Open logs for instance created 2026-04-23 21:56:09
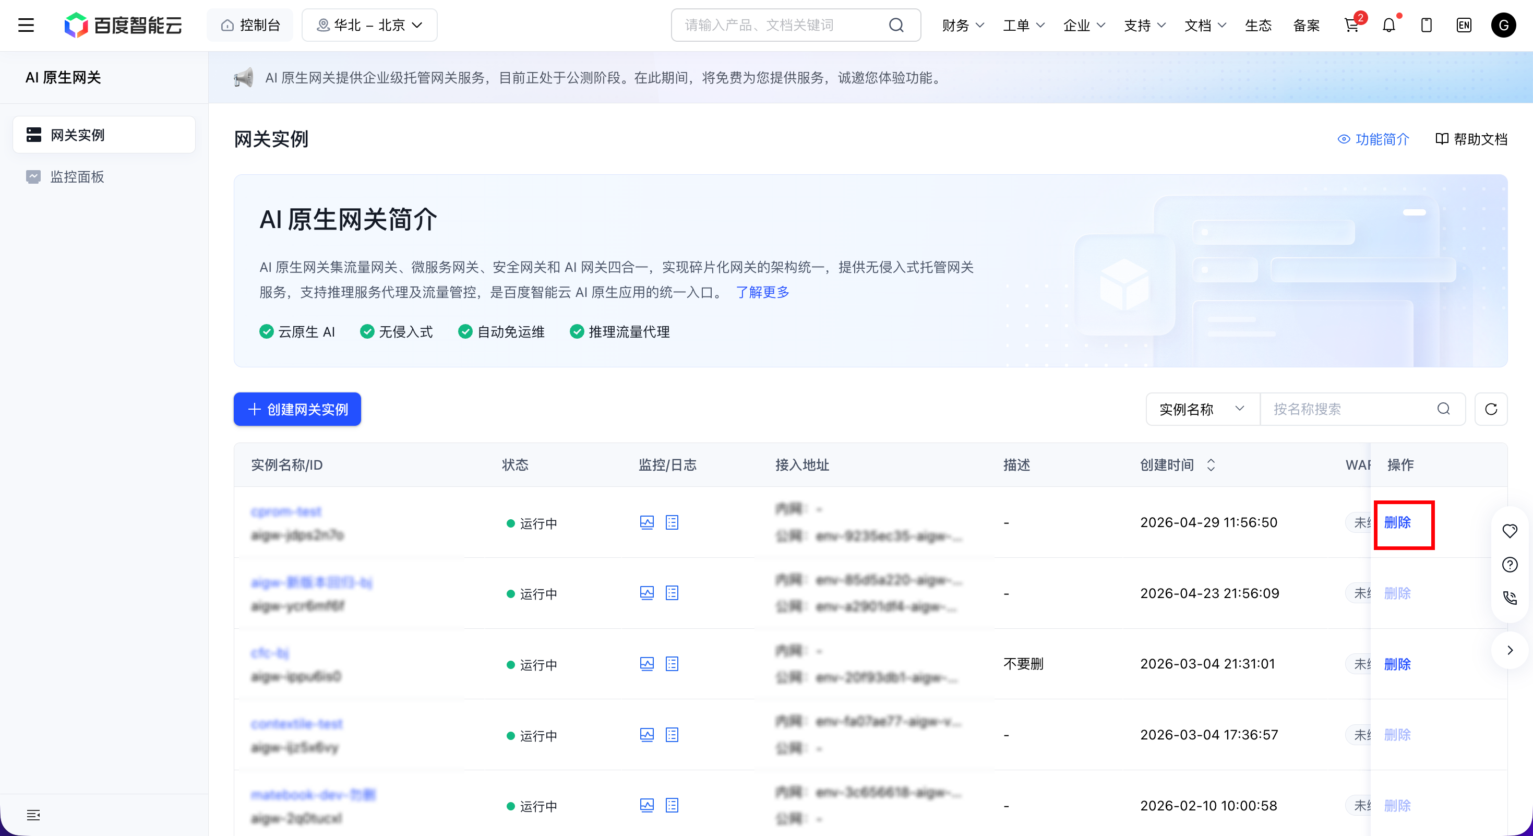 click(672, 593)
